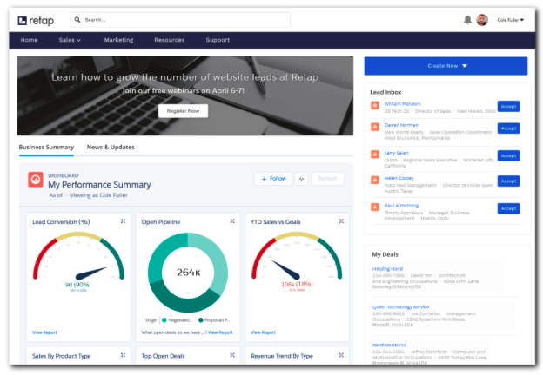Switch to the News & Updates tab

point(111,147)
